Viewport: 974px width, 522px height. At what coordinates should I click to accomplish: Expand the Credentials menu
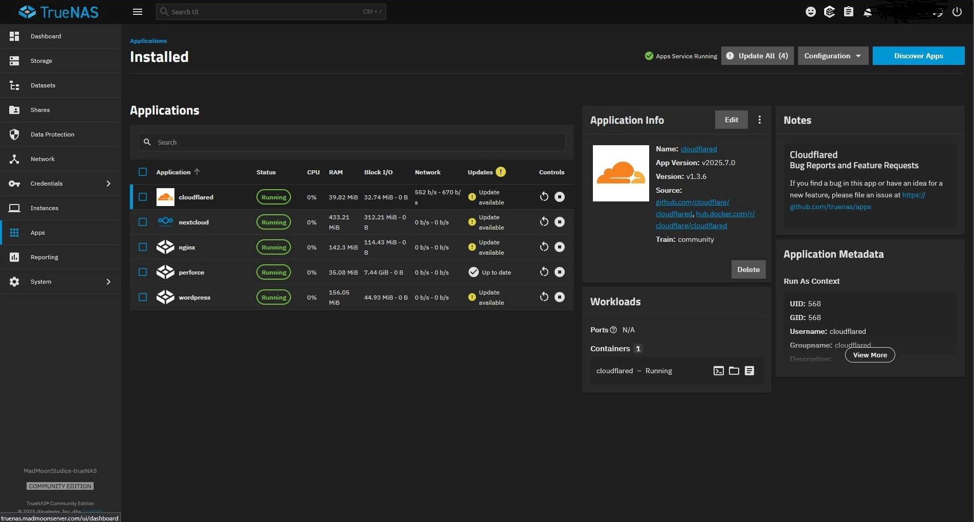(61, 184)
